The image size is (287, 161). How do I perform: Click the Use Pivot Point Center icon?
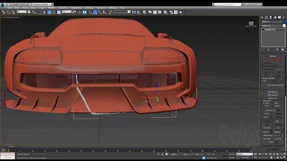click(74, 12)
